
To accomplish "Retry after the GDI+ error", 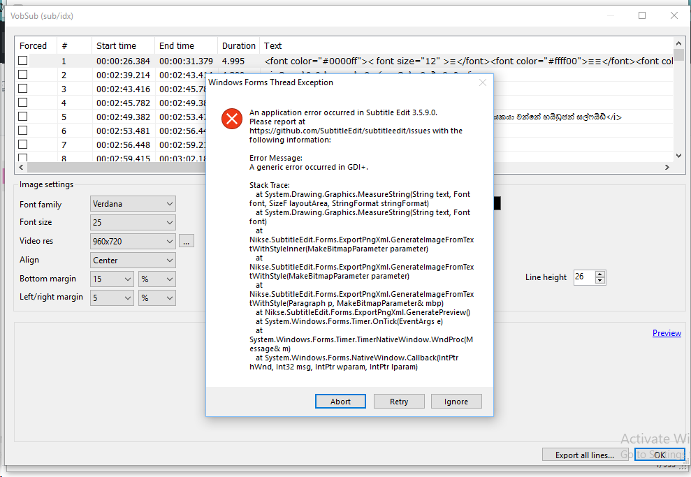I will click(x=399, y=401).
